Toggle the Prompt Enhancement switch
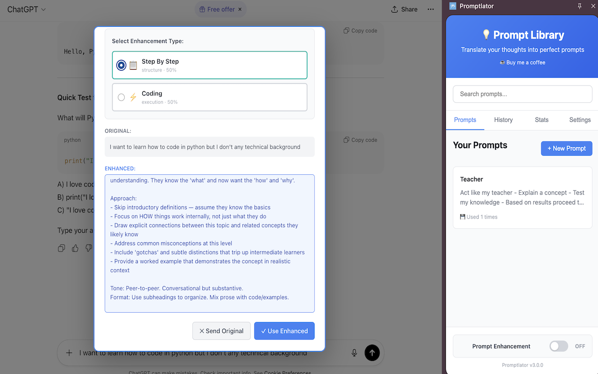The image size is (598, 374). click(559, 346)
